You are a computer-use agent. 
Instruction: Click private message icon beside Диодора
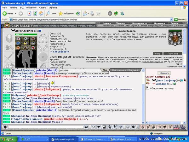[148, 83]
